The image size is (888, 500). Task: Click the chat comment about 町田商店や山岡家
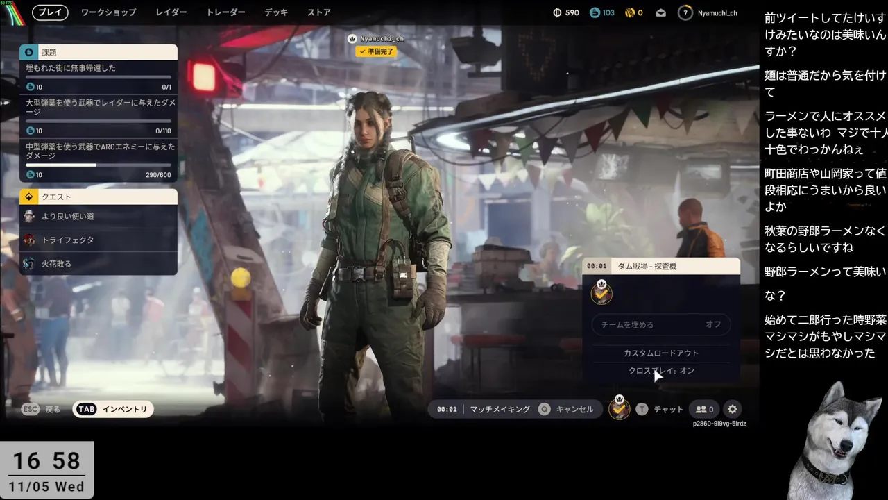[826, 190]
